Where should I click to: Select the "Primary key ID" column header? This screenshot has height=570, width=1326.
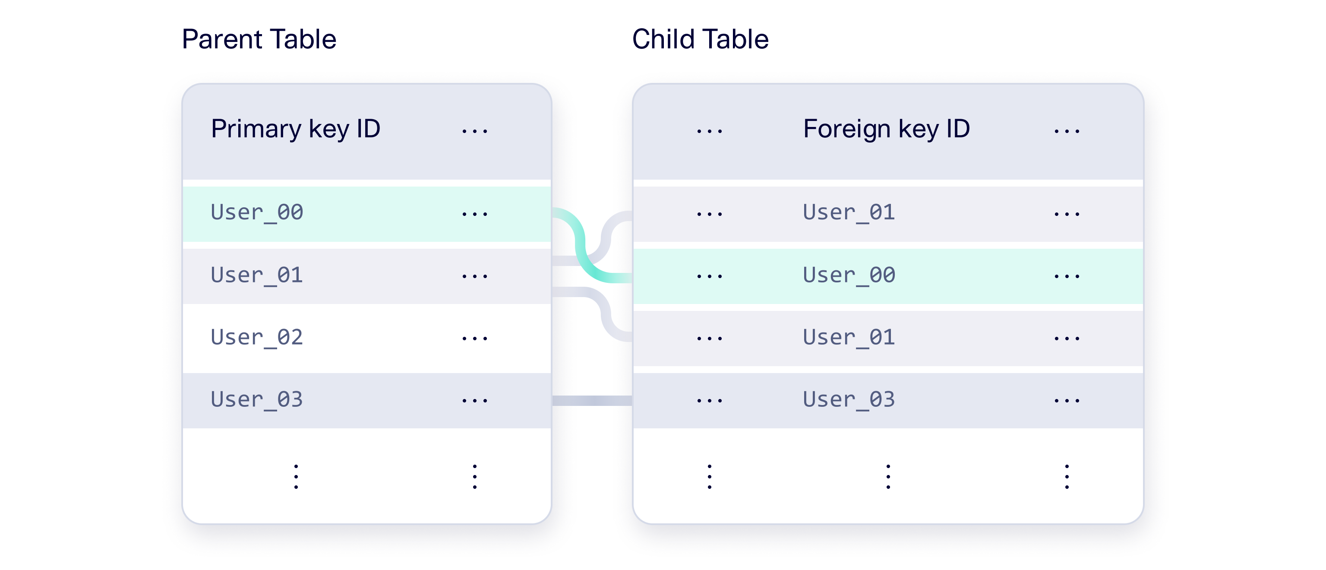click(x=296, y=129)
